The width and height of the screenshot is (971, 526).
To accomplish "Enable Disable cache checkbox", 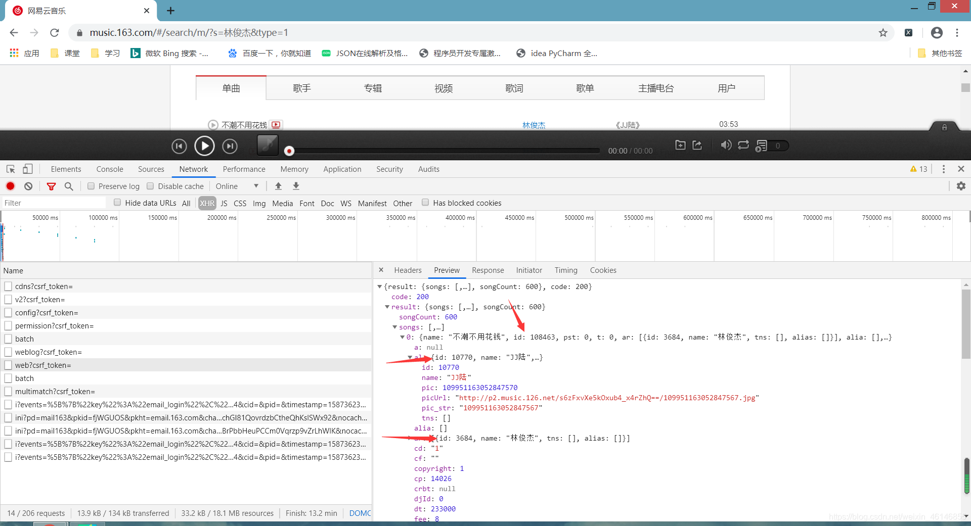I will 150,186.
